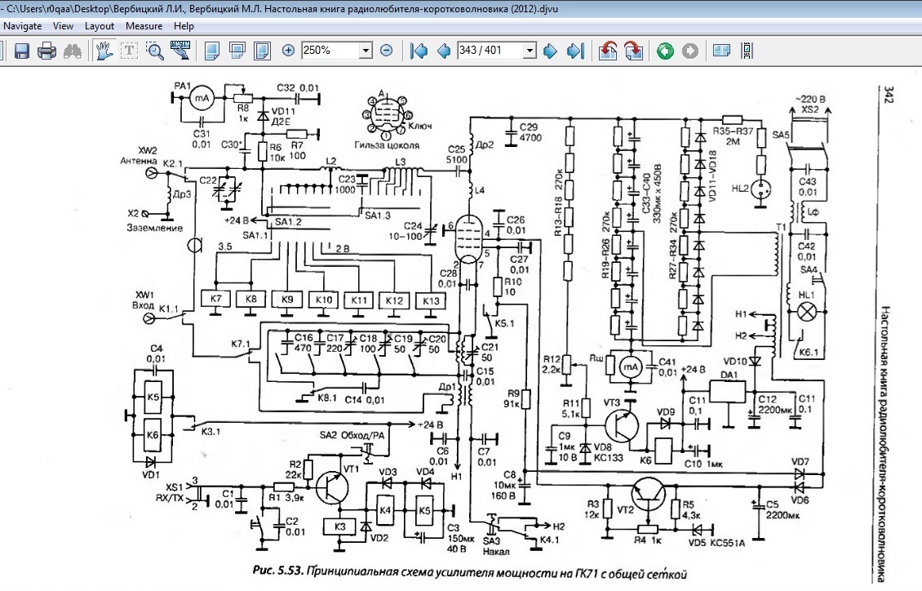This screenshot has height=591, width=922.
Task: Click the 'DA1' regulator block
Action: tap(728, 390)
